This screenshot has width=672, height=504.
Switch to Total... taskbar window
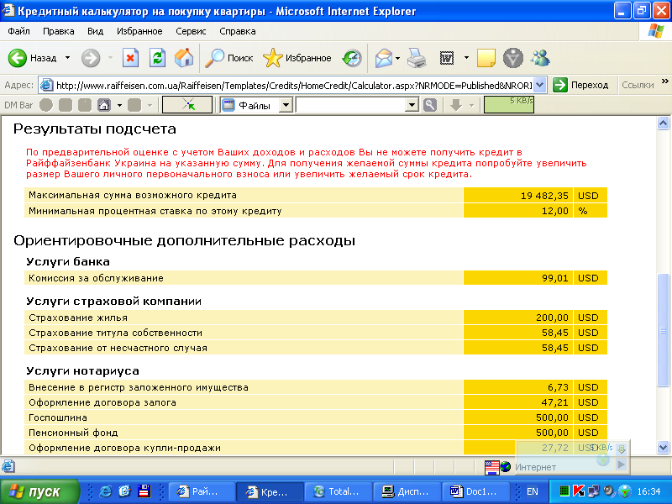point(339,491)
